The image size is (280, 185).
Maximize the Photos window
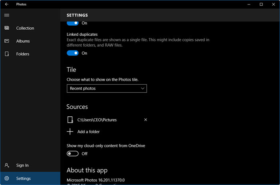pos(261,4)
